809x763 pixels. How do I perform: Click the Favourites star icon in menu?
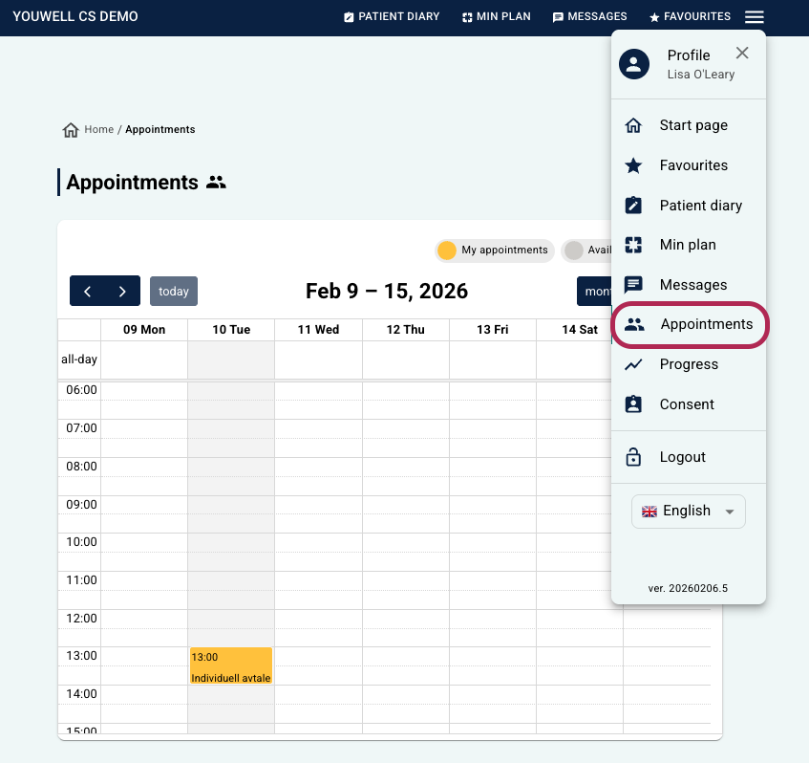633,165
